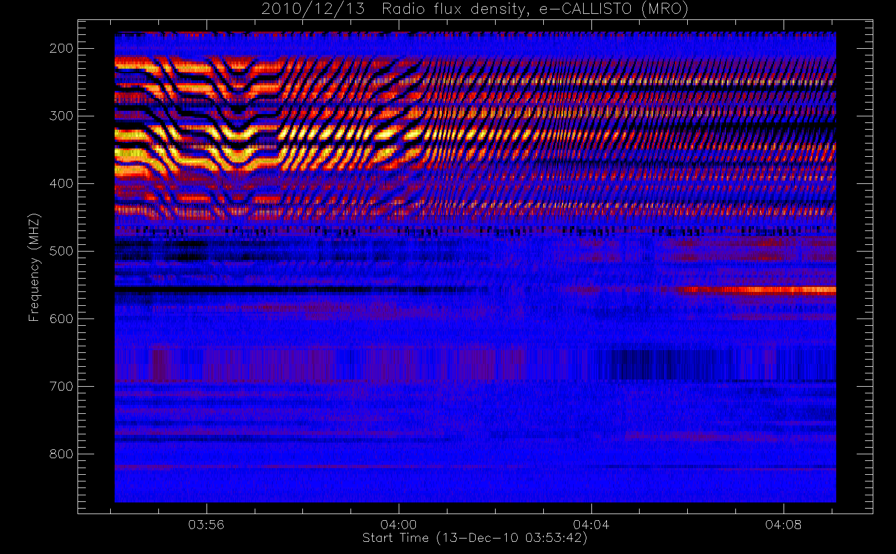The height and width of the screenshot is (554, 896).
Task: Click the 500 frequency tick label
Action: coord(61,251)
